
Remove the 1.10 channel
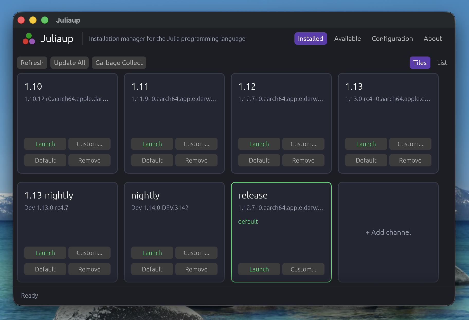(x=89, y=160)
